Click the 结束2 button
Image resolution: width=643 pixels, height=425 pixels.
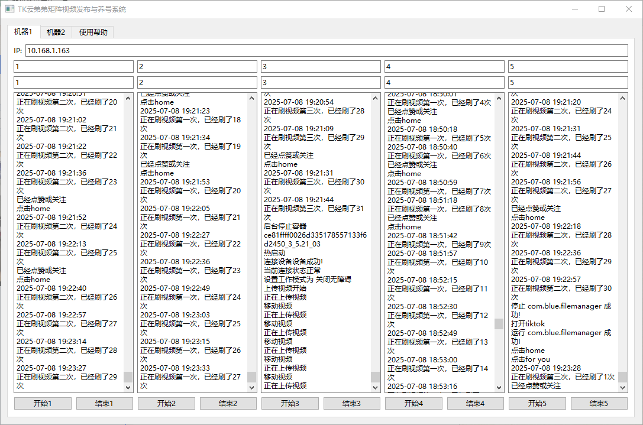(228, 403)
